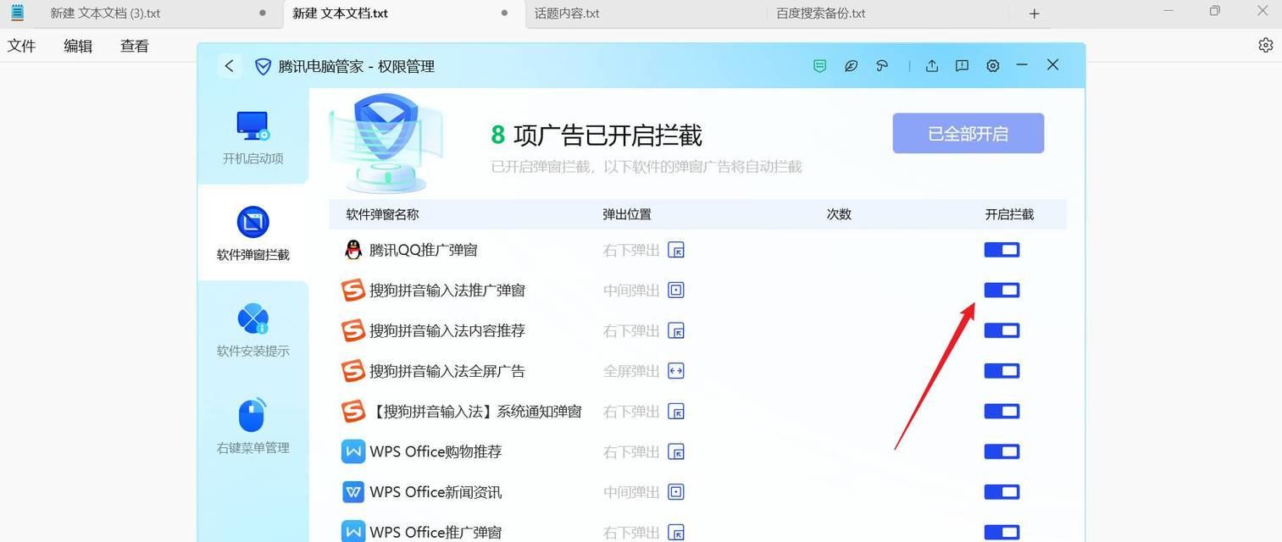Select the 新建 文本文档.txt Notepad tab
Screen dimensions: 1282x542
click(x=403, y=14)
